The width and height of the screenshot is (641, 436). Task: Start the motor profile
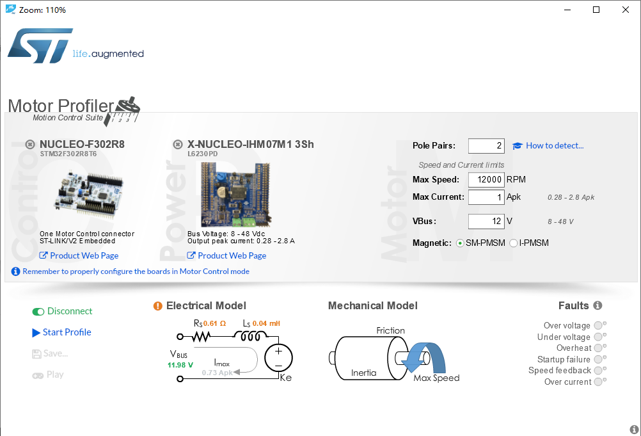pyautogui.click(x=61, y=332)
